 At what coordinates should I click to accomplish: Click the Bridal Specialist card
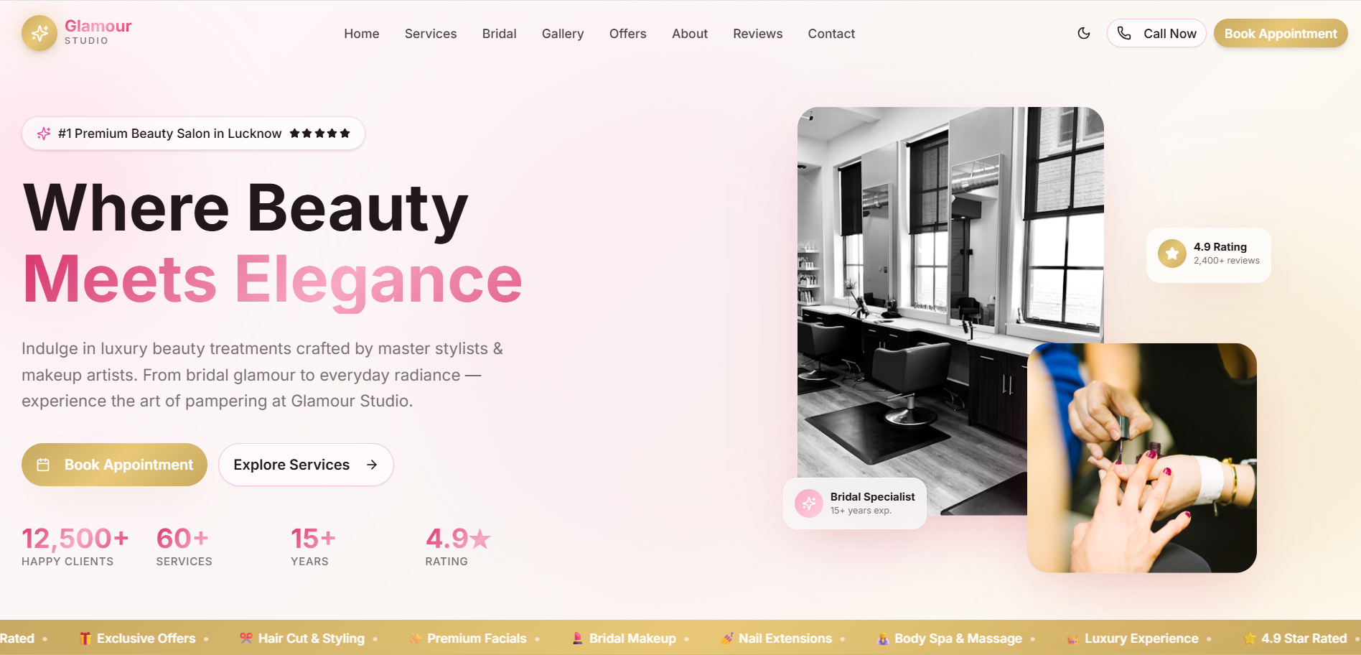(x=855, y=503)
